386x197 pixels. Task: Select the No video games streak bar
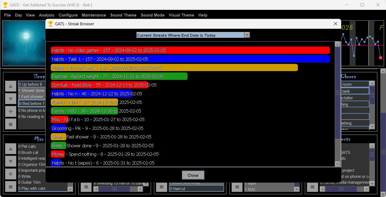tap(190, 50)
